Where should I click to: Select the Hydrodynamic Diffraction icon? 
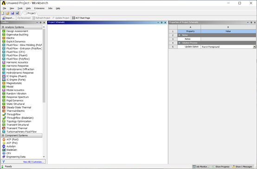(x=4, y=69)
